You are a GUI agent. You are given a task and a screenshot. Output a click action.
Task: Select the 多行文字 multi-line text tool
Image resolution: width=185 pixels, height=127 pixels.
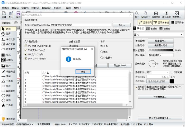pos(8,44)
